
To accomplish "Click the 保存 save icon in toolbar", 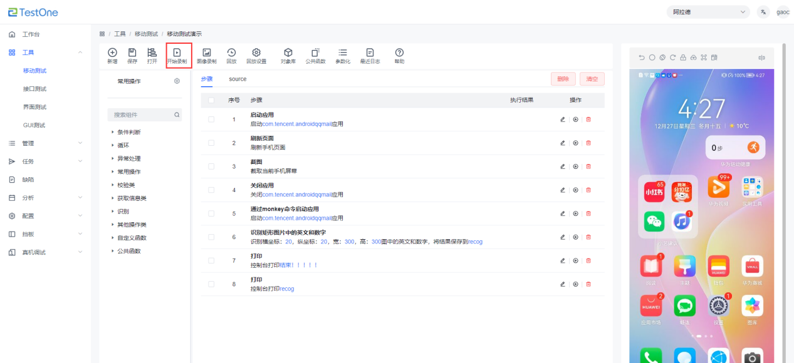I will [x=132, y=53].
